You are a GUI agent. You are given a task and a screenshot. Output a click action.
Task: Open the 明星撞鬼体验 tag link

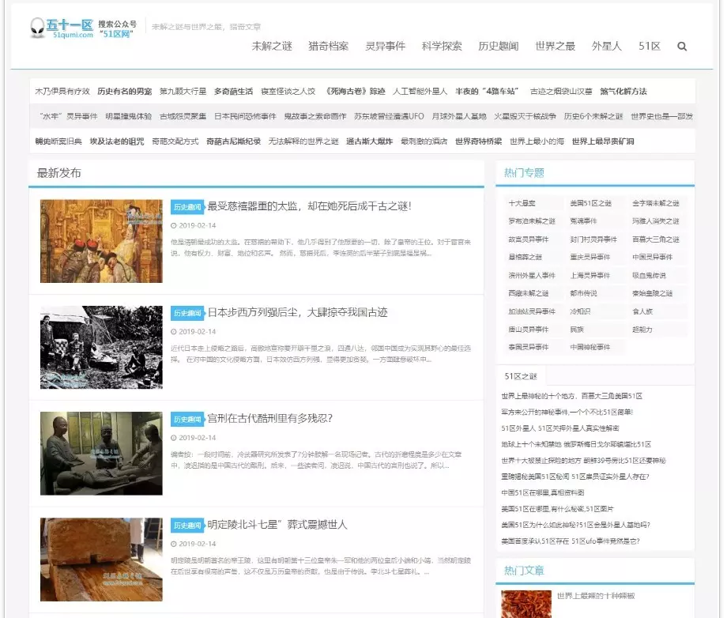129,116
